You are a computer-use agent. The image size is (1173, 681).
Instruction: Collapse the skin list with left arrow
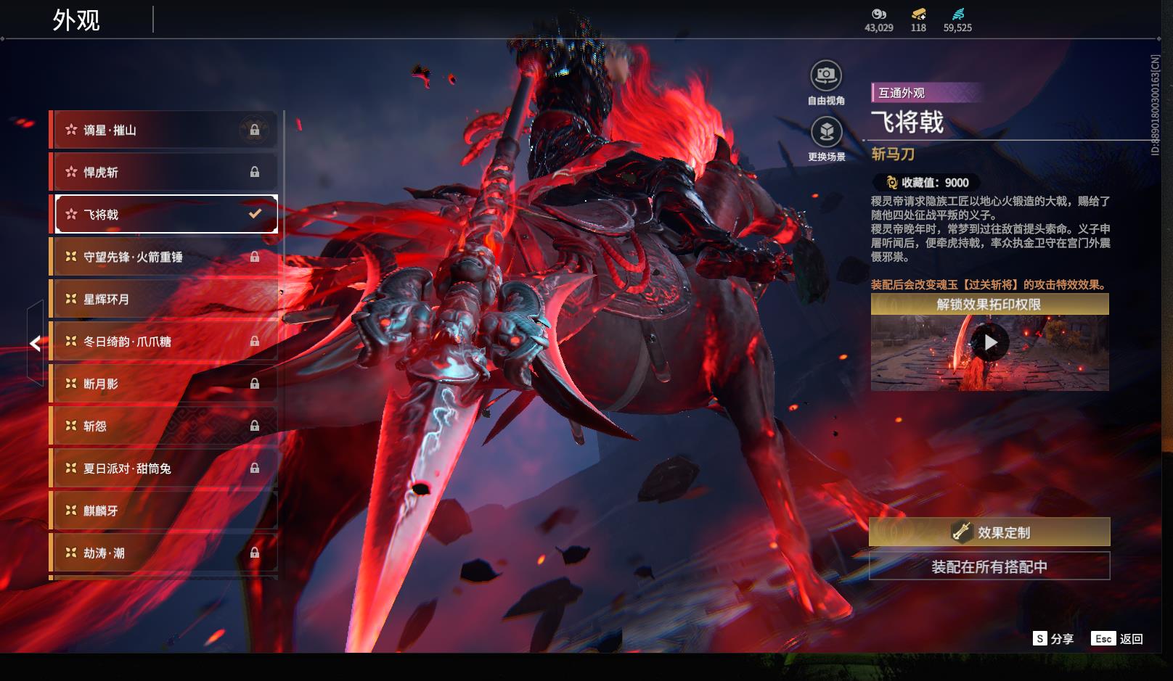point(35,343)
